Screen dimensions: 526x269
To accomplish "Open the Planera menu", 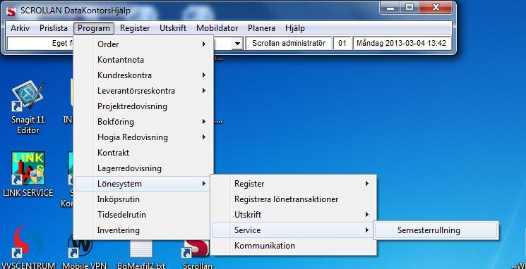I will click(261, 28).
